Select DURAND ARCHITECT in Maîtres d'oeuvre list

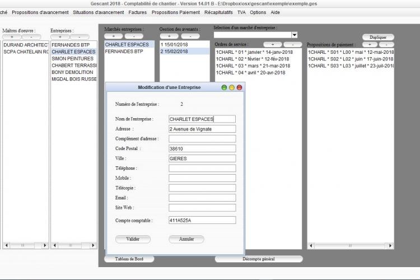26,45
